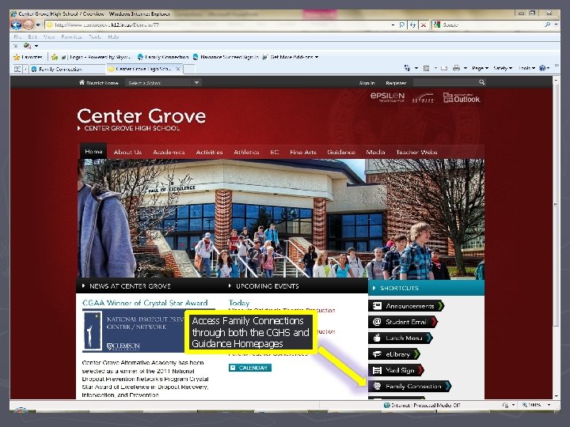Open the Fine Arts navigation item
Viewport: 570px width, 427px height.
coord(302,152)
